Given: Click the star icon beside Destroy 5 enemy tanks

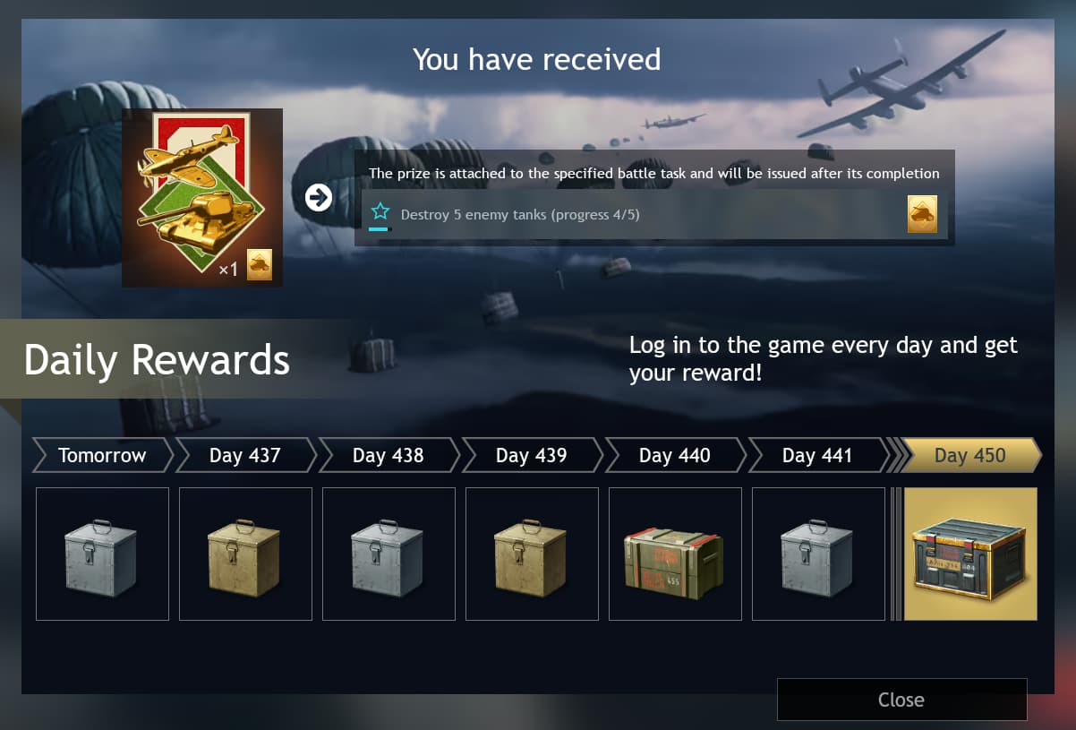Looking at the screenshot, I should pos(380,211).
